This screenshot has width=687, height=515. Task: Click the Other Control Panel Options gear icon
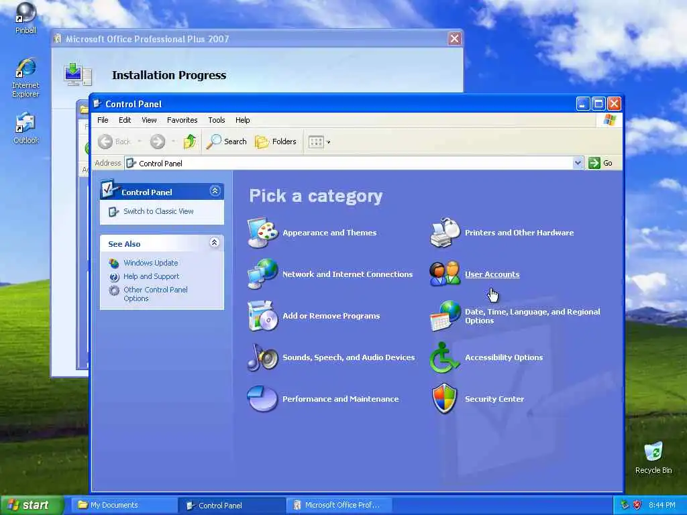(114, 290)
